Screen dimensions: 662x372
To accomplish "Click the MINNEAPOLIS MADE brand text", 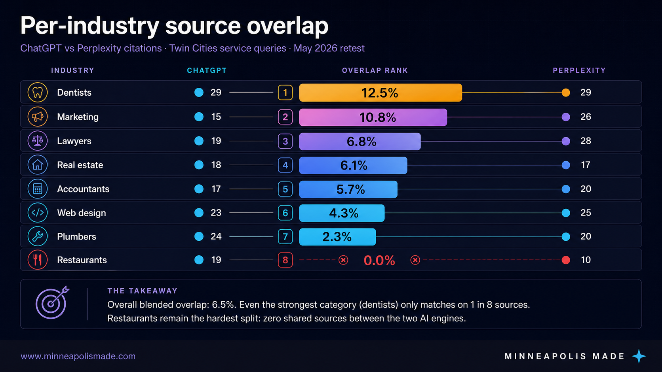I will (x=565, y=356).
